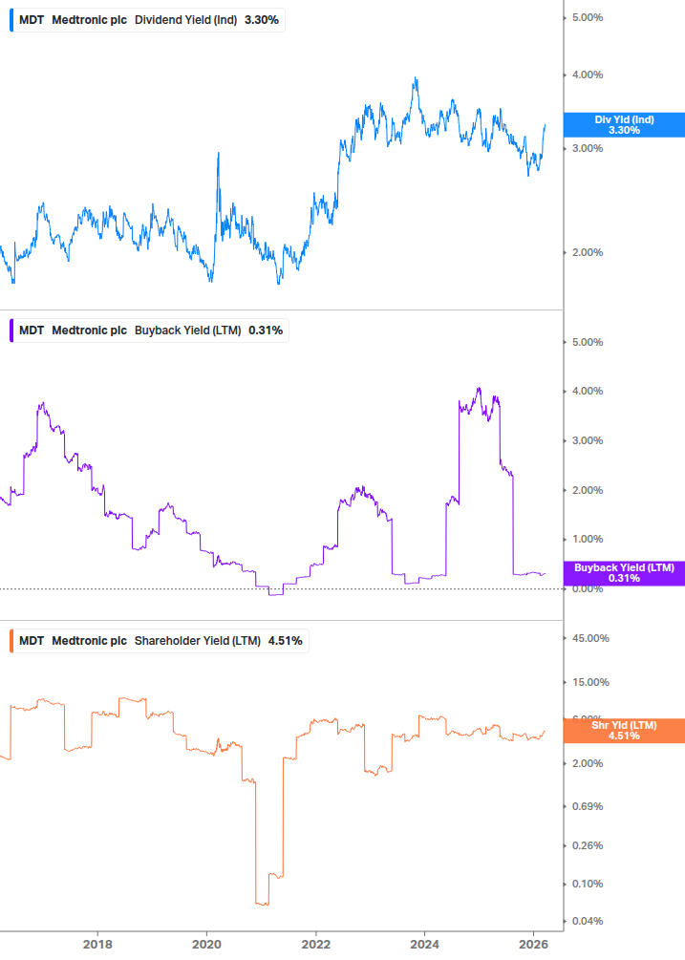Click the 2.00% tick in the shareholder yield chart

[x=587, y=763]
